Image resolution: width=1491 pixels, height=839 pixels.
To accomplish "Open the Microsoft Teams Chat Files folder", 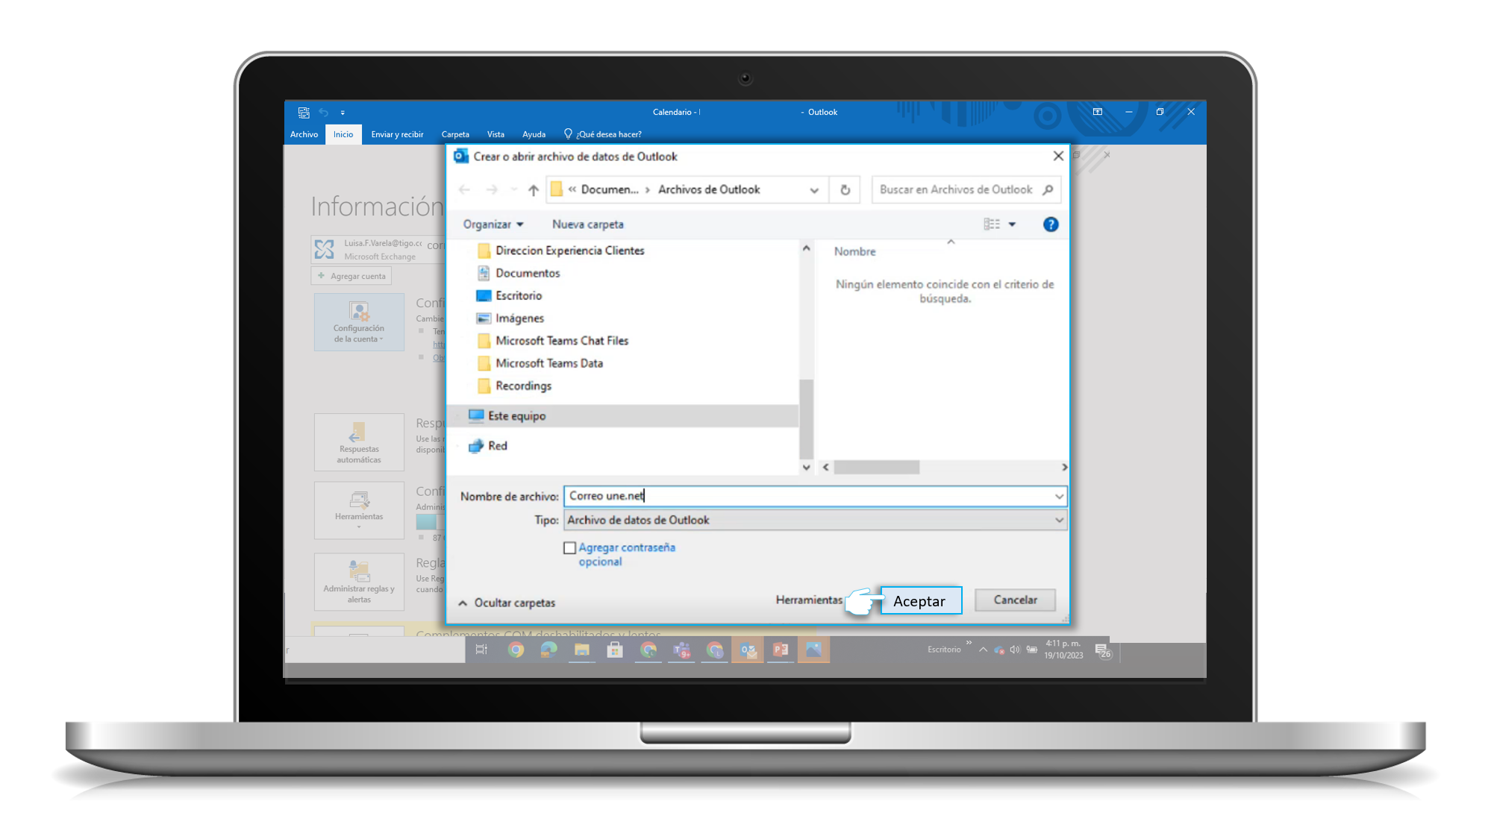I will tap(553, 341).
